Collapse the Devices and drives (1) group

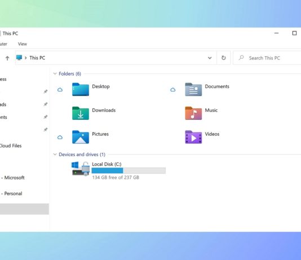(55, 154)
